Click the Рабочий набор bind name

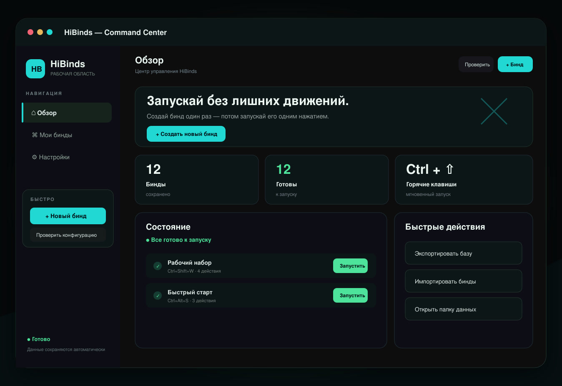coord(189,263)
